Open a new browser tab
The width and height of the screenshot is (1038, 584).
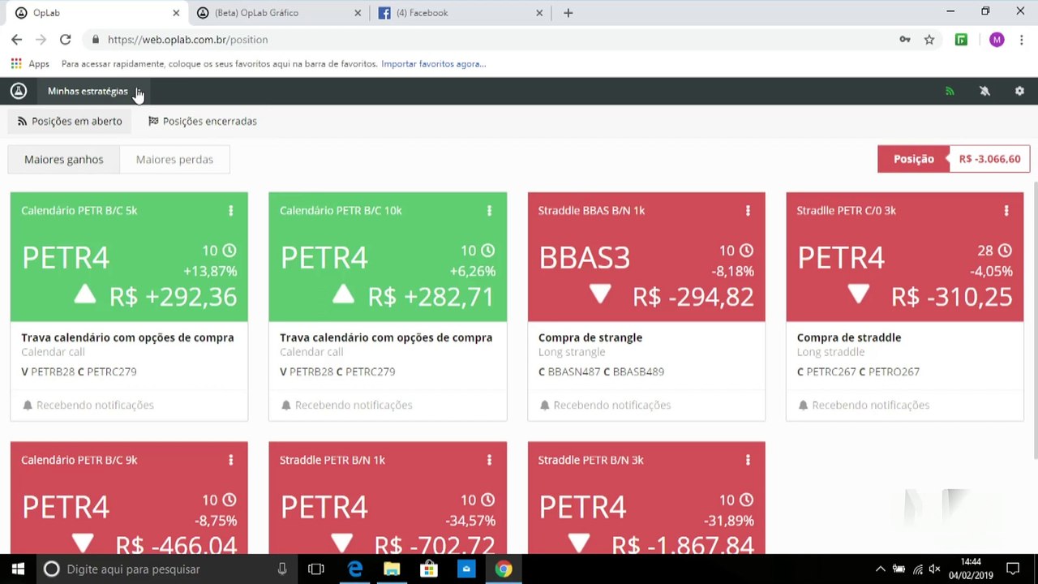click(568, 13)
